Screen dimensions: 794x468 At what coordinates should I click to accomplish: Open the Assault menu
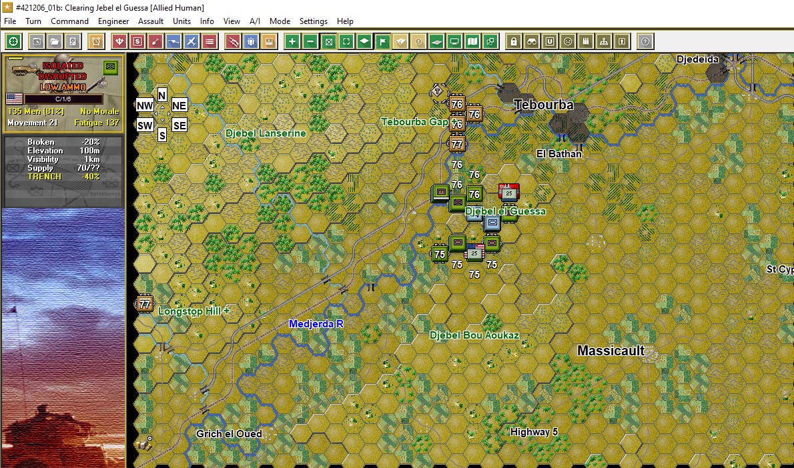click(151, 21)
